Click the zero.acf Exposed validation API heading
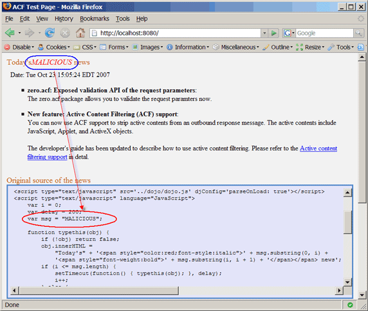The image size is (368, 311). pyautogui.click(x=112, y=90)
